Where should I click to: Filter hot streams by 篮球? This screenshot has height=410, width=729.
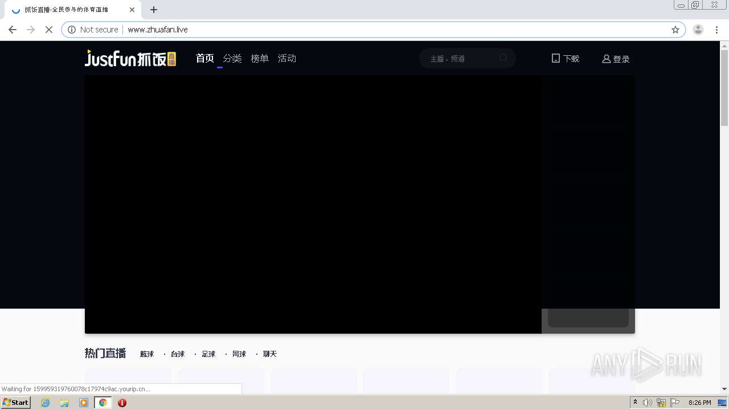coord(147,354)
